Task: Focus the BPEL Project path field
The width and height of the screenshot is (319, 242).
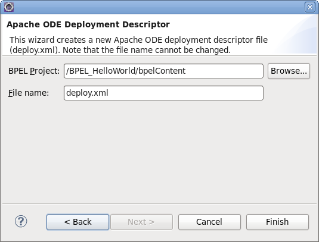Action: click(163, 71)
